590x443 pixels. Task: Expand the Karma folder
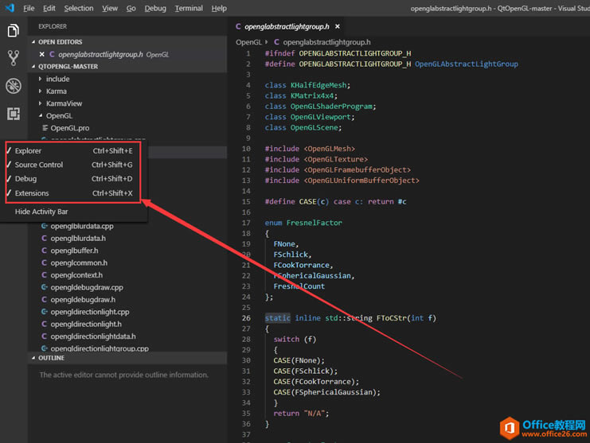coord(40,91)
